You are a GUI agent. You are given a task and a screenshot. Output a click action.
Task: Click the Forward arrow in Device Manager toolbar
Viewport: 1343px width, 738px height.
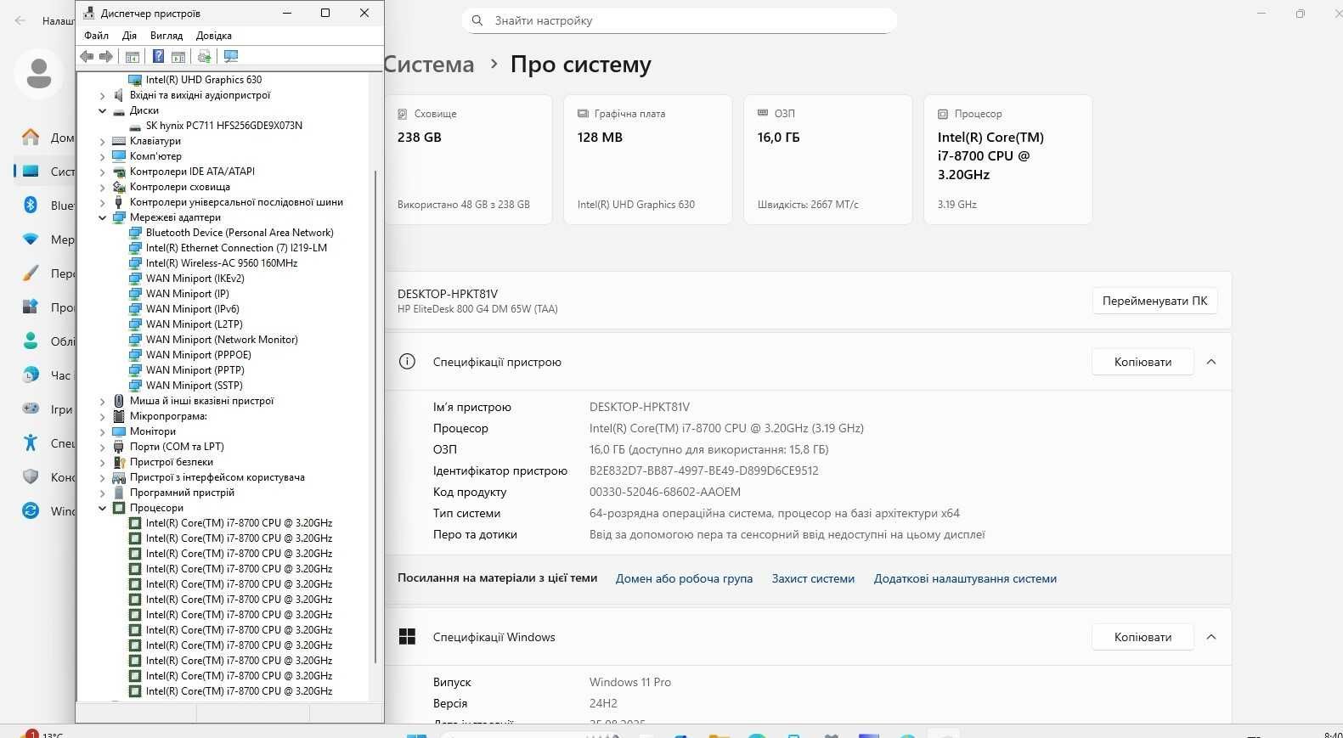tap(106, 56)
